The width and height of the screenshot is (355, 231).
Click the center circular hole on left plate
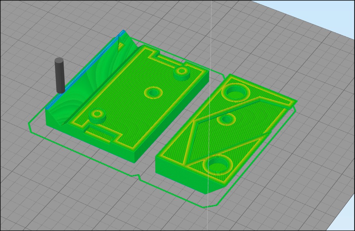tap(153, 93)
